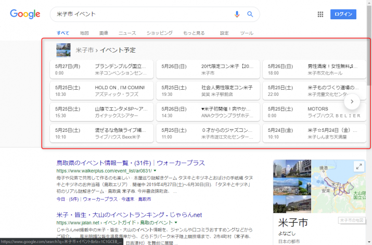This screenshot has width=372, height=245.
Task: Expand the Yonago map image
Action: [x=359, y=166]
